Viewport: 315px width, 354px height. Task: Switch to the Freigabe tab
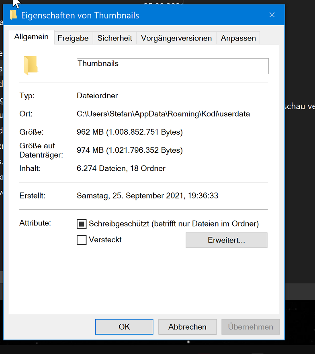pyautogui.click(x=73, y=38)
